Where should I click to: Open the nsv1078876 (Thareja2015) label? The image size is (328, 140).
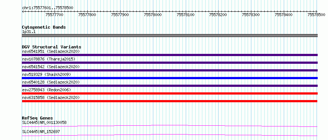tap(49, 59)
